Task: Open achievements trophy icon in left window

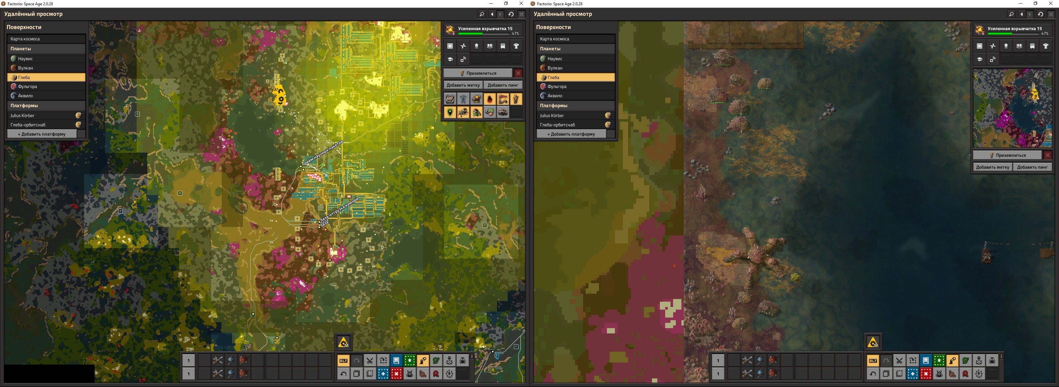Action: [x=516, y=46]
